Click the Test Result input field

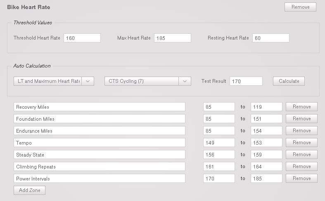tap(246, 81)
